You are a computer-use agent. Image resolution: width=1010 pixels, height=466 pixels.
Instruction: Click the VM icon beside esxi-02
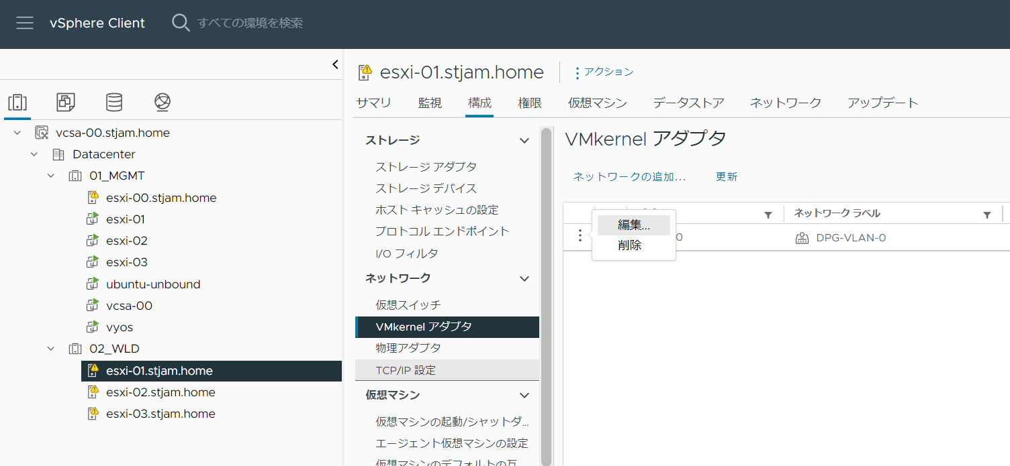click(x=93, y=241)
